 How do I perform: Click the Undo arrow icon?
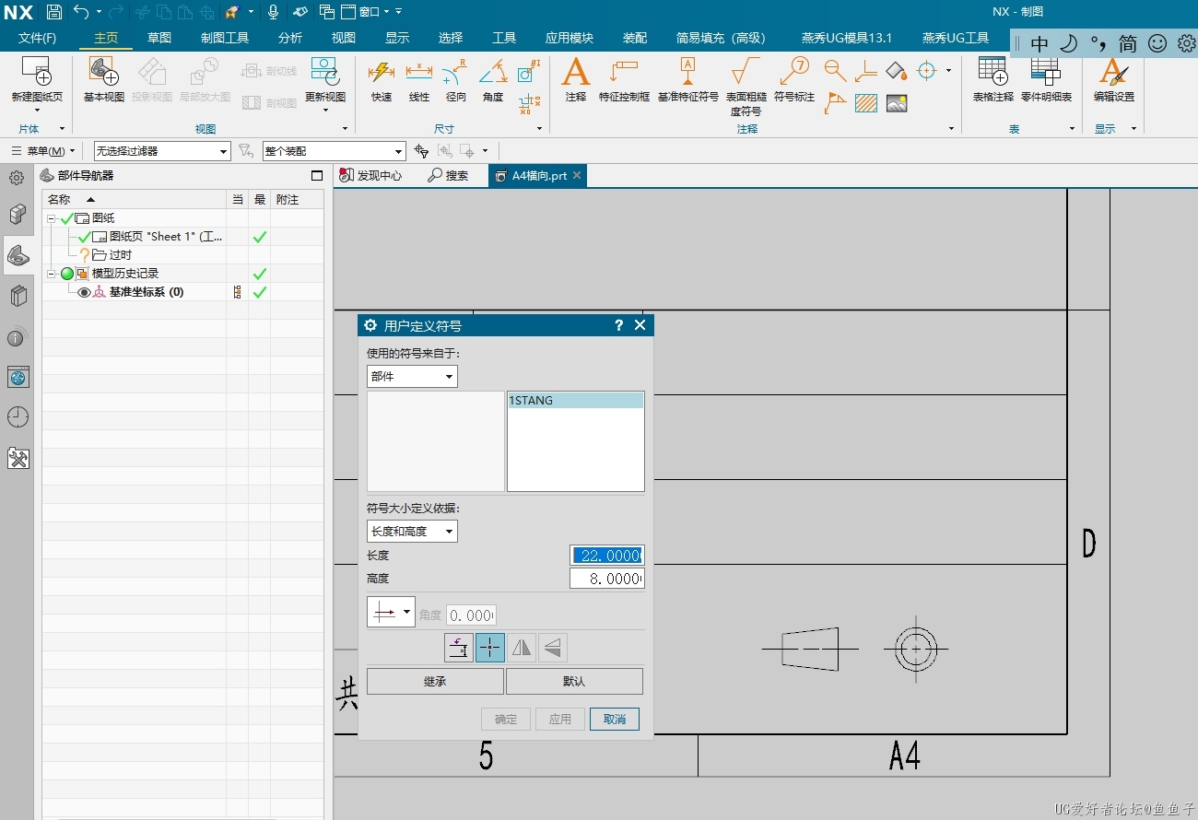(x=81, y=12)
